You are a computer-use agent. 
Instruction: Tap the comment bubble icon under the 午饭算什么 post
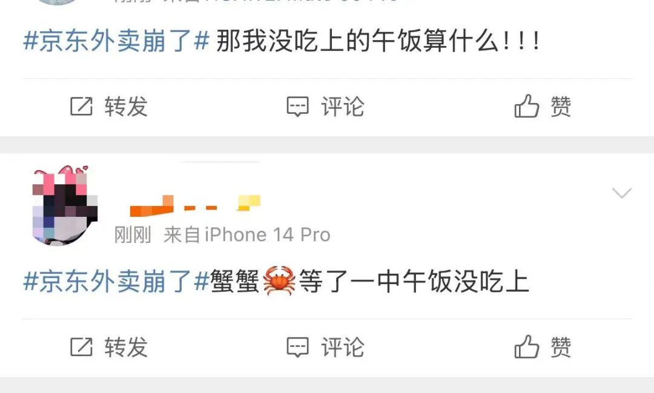(x=298, y=107)
